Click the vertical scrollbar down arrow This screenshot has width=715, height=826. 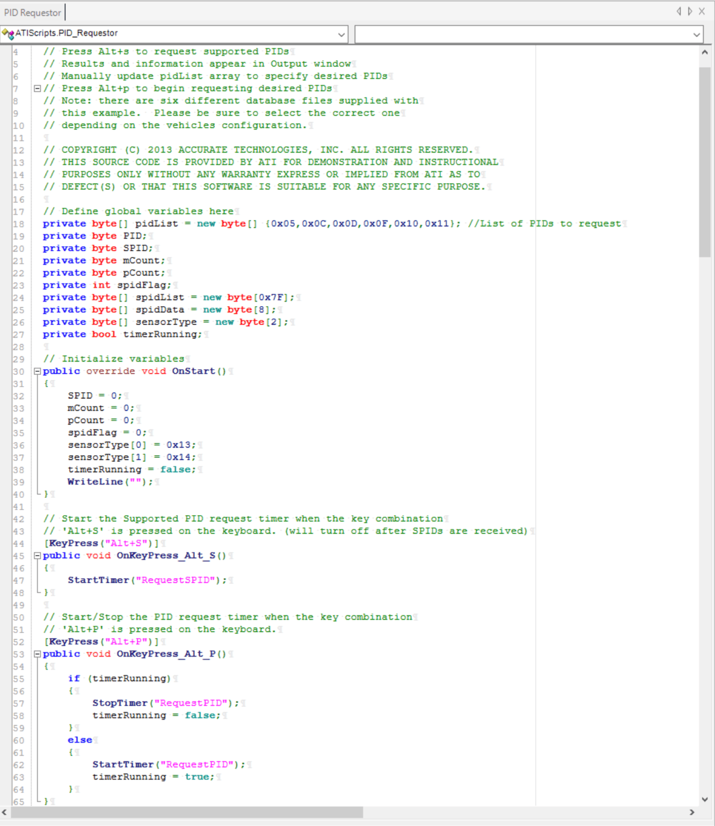pyautogui.click(x=705, y=799)
